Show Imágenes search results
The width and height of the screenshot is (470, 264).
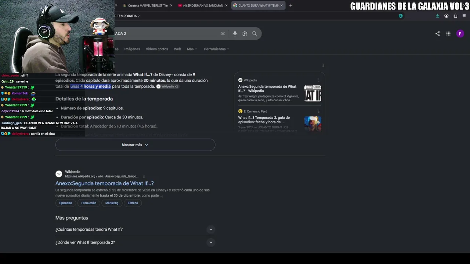(x=132, y=49)
